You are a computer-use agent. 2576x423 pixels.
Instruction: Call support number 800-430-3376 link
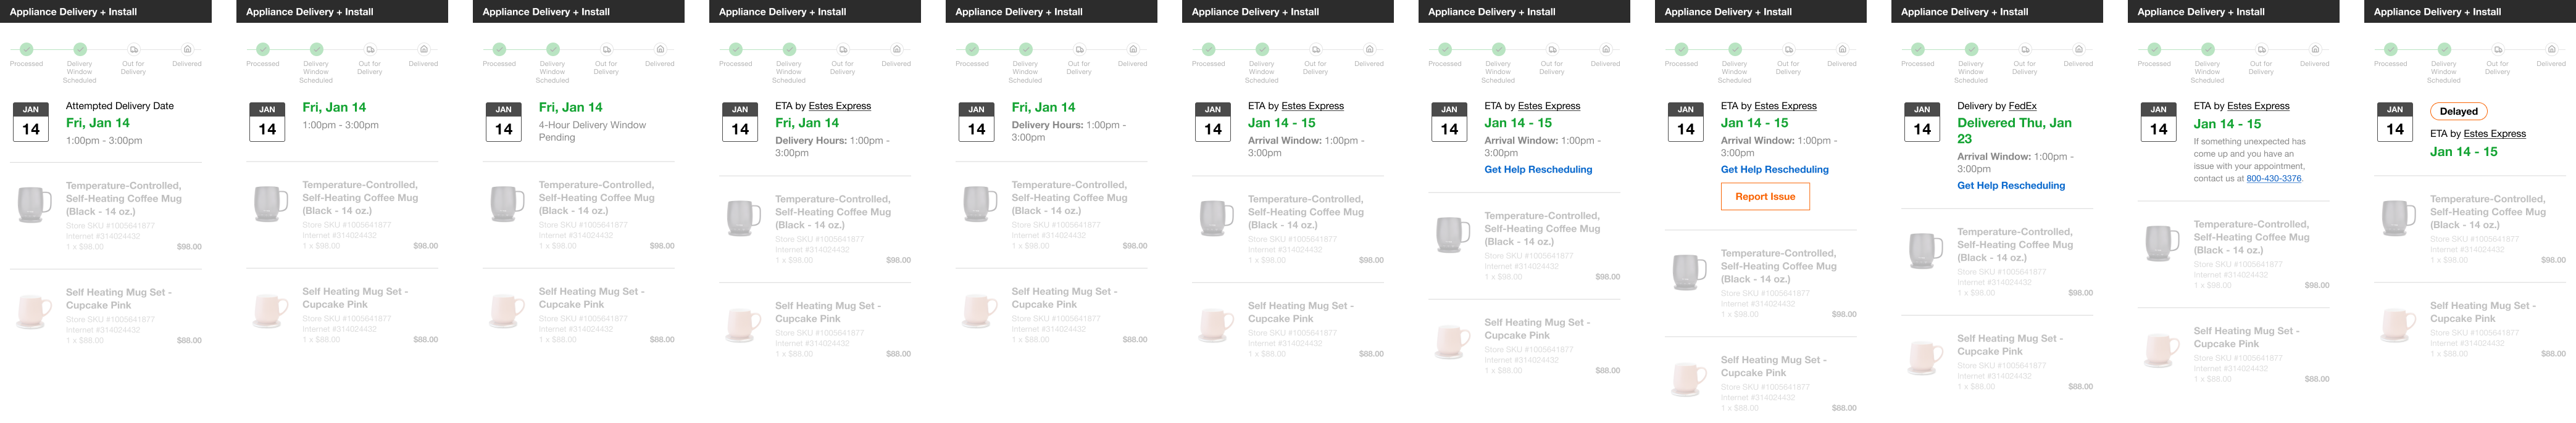(2274, 179)
